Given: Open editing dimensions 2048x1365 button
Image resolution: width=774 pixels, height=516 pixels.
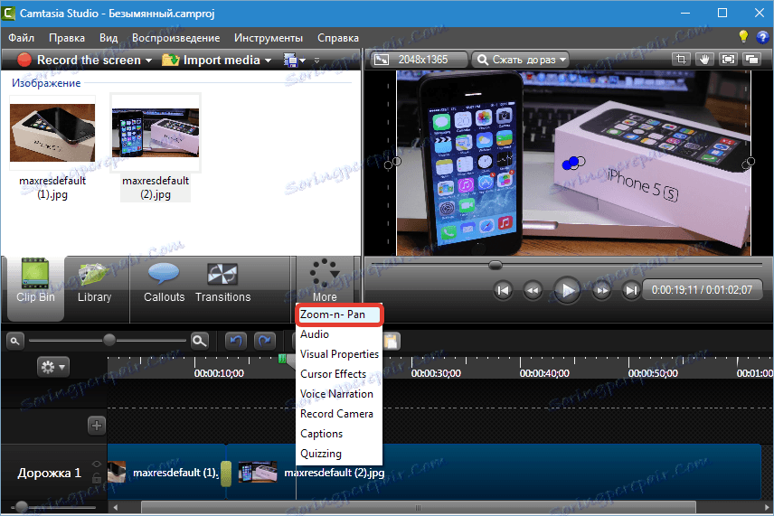Looking at the screenshot, I should 419,60.
